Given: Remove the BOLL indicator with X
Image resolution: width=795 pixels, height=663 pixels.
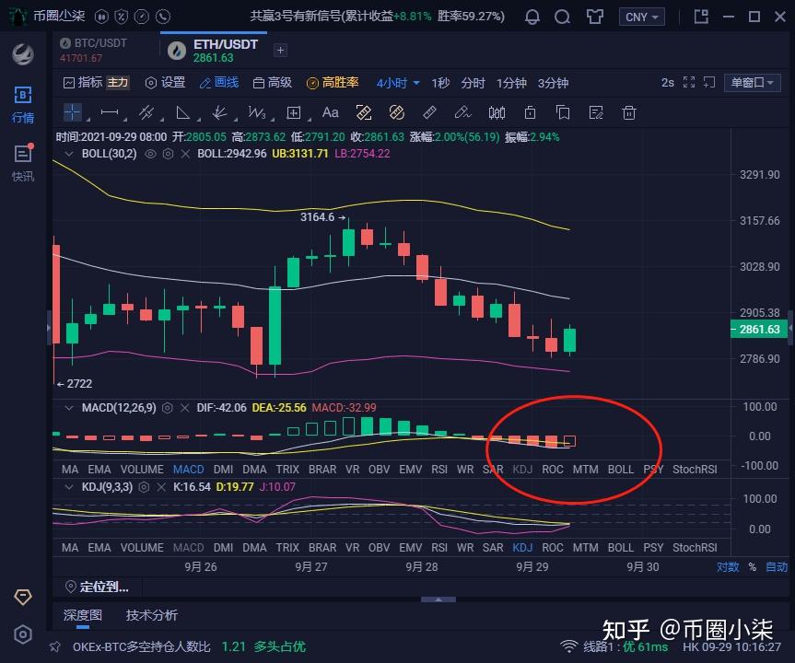Looking at the screenshot, I should coord(185,154).
